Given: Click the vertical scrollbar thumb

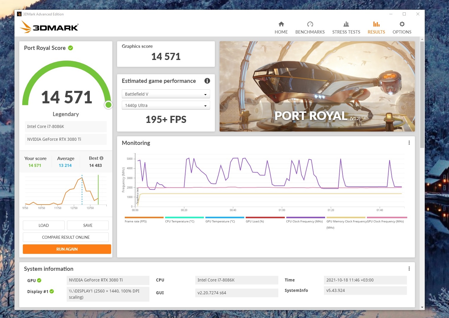Looking at the screenshot, I should 422,95.
